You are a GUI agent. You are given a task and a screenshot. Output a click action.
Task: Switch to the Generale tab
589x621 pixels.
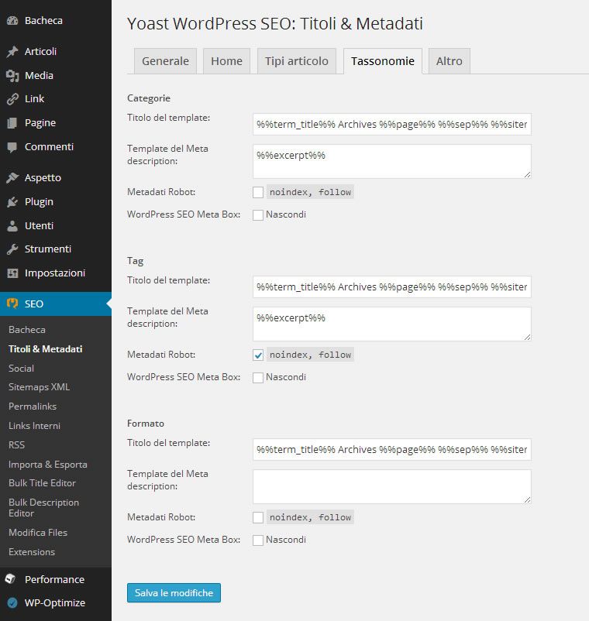[x=165, y=61]
